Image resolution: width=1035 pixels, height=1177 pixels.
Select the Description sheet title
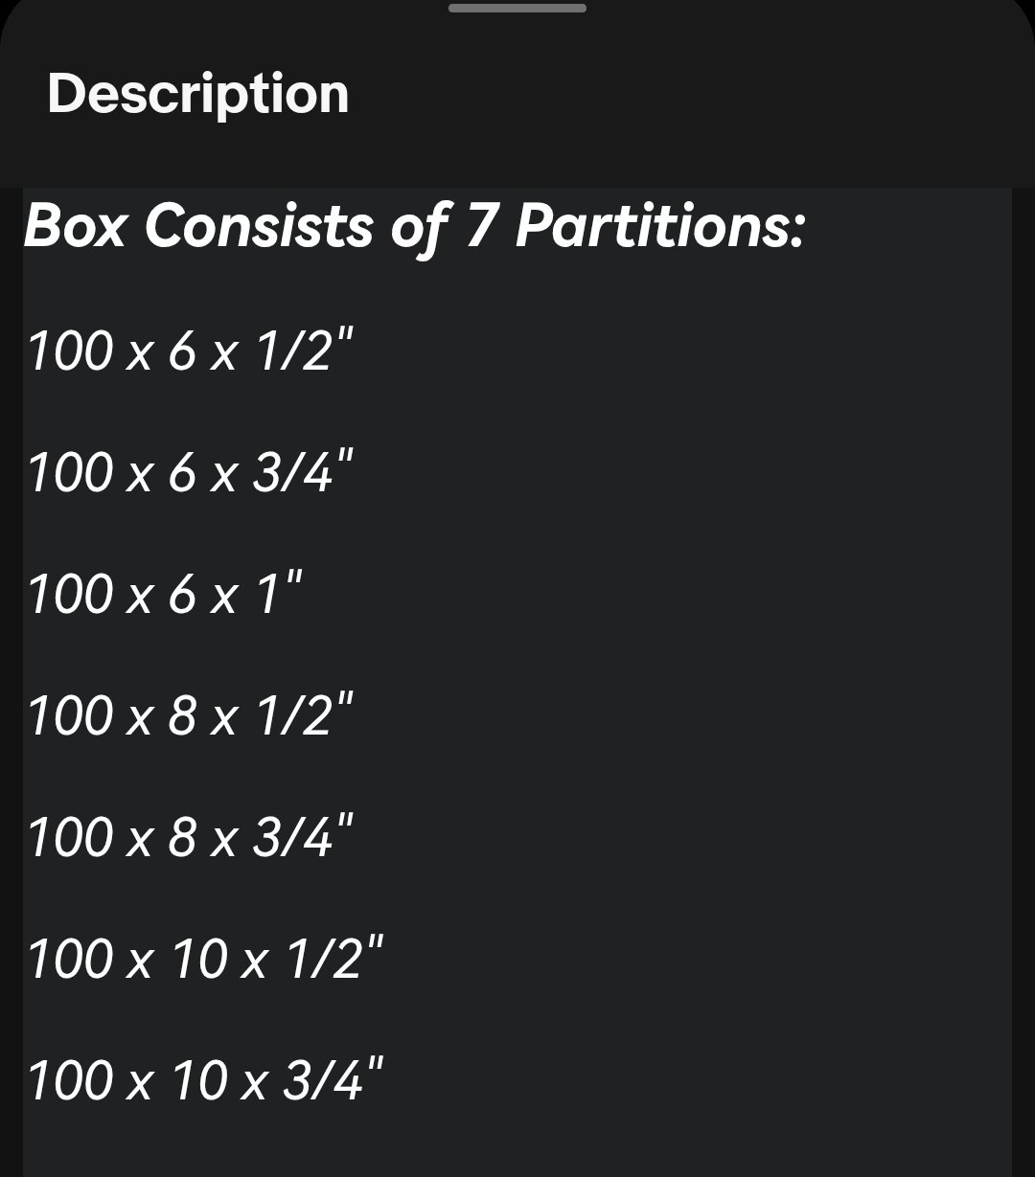197,95
